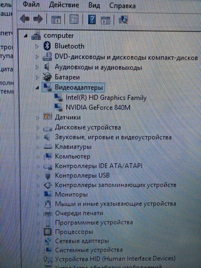
Task: Click the Клавиатуры keyboard icon
Action: (48, 147)
